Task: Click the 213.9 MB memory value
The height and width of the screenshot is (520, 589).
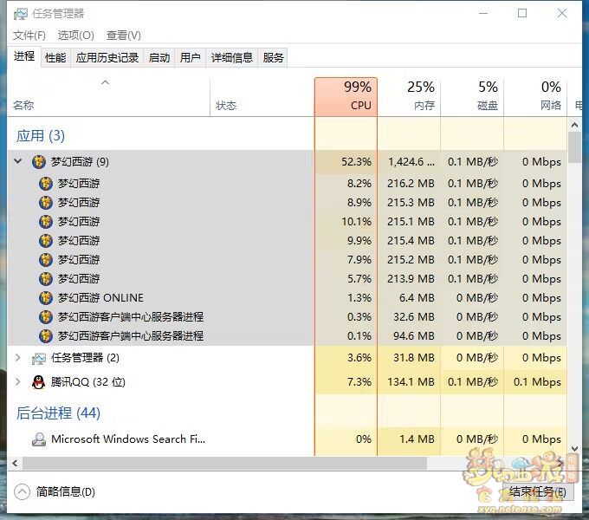Action: [411, 279]
